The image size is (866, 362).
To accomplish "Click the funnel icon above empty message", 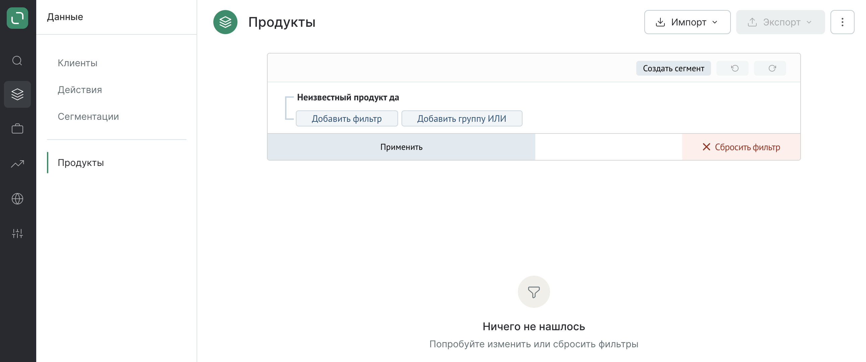I will click(534, 292).
